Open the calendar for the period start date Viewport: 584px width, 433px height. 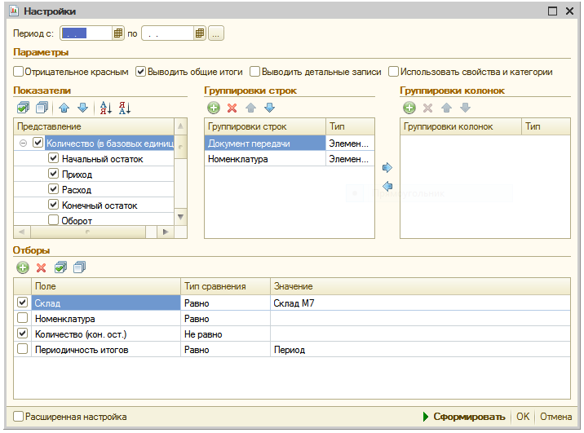pos(117,33)
